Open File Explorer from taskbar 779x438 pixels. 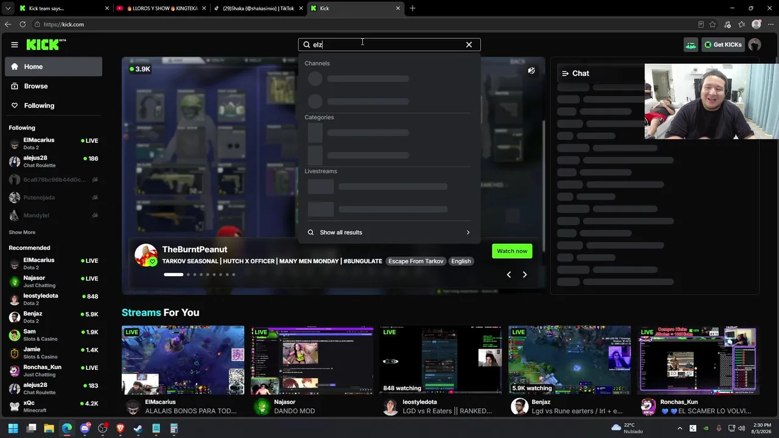[x=49, y=428]
